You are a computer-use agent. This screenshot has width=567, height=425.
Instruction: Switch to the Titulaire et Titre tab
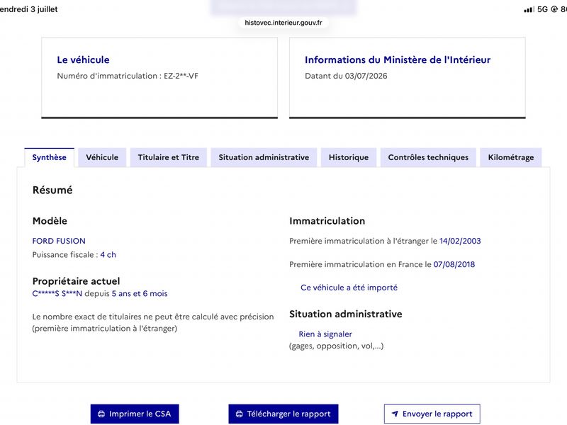169,157
